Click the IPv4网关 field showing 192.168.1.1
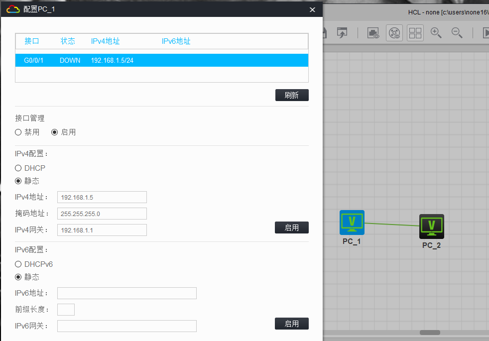This screenshot has width=489, height=341. [102, 230]
